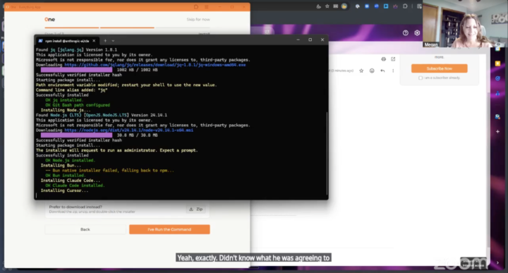Check I am a subscriber already
This screenshot has height=273, width=508.
pyautogui.click(x=421, y=78)
